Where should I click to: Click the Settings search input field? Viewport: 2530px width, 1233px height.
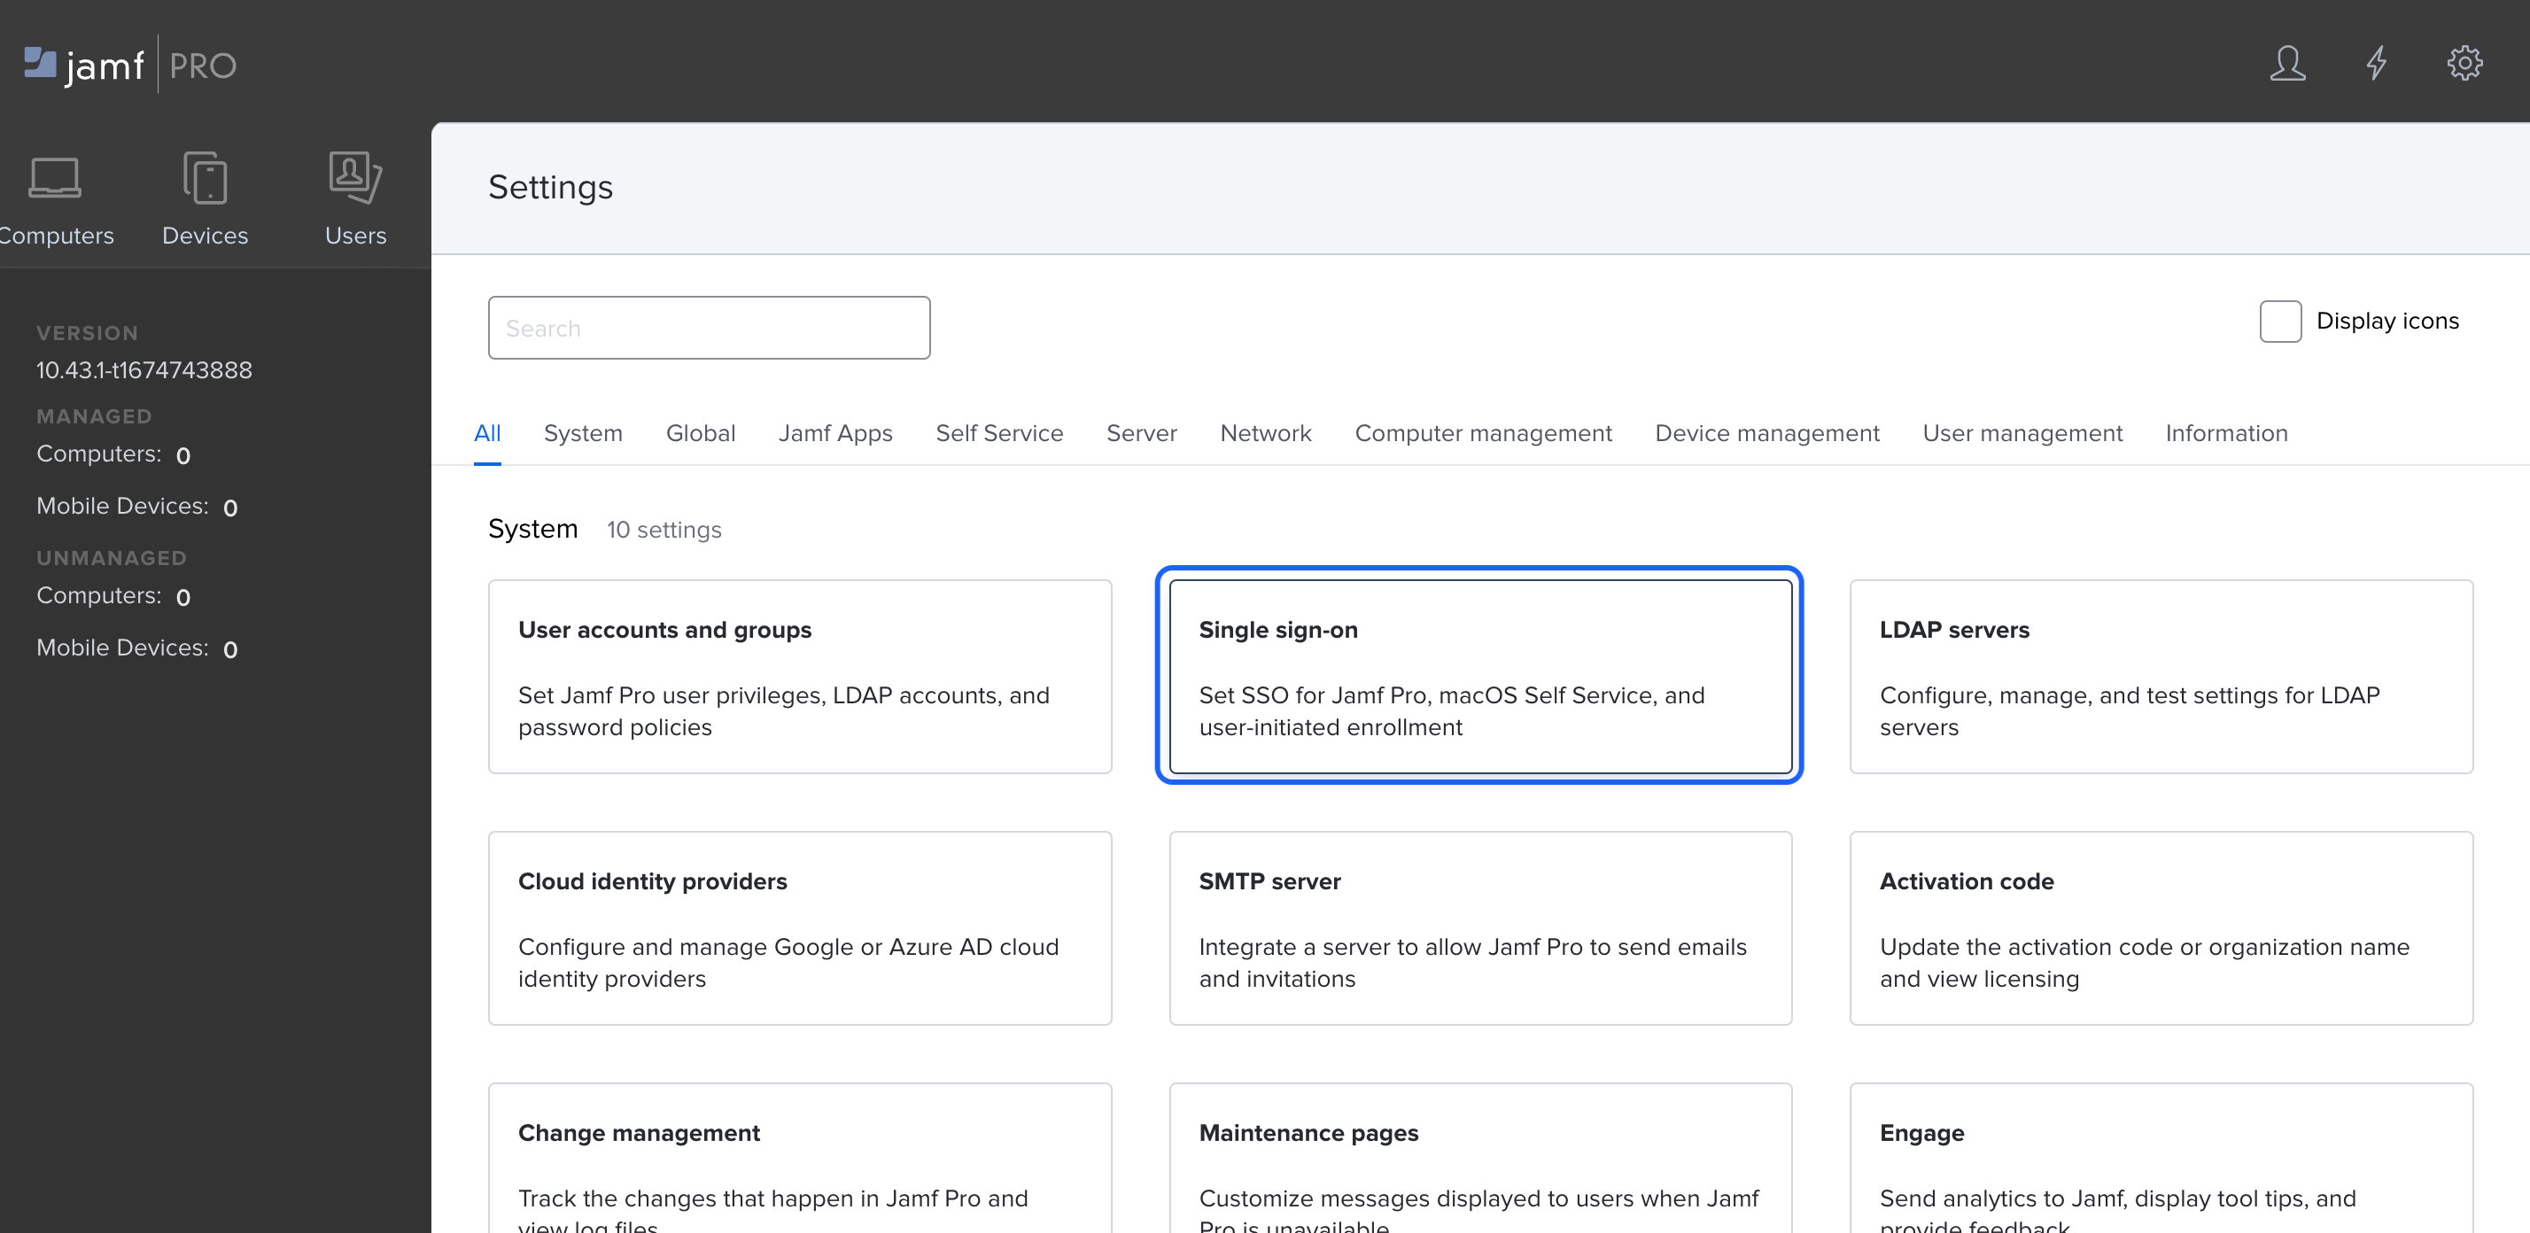710,328
